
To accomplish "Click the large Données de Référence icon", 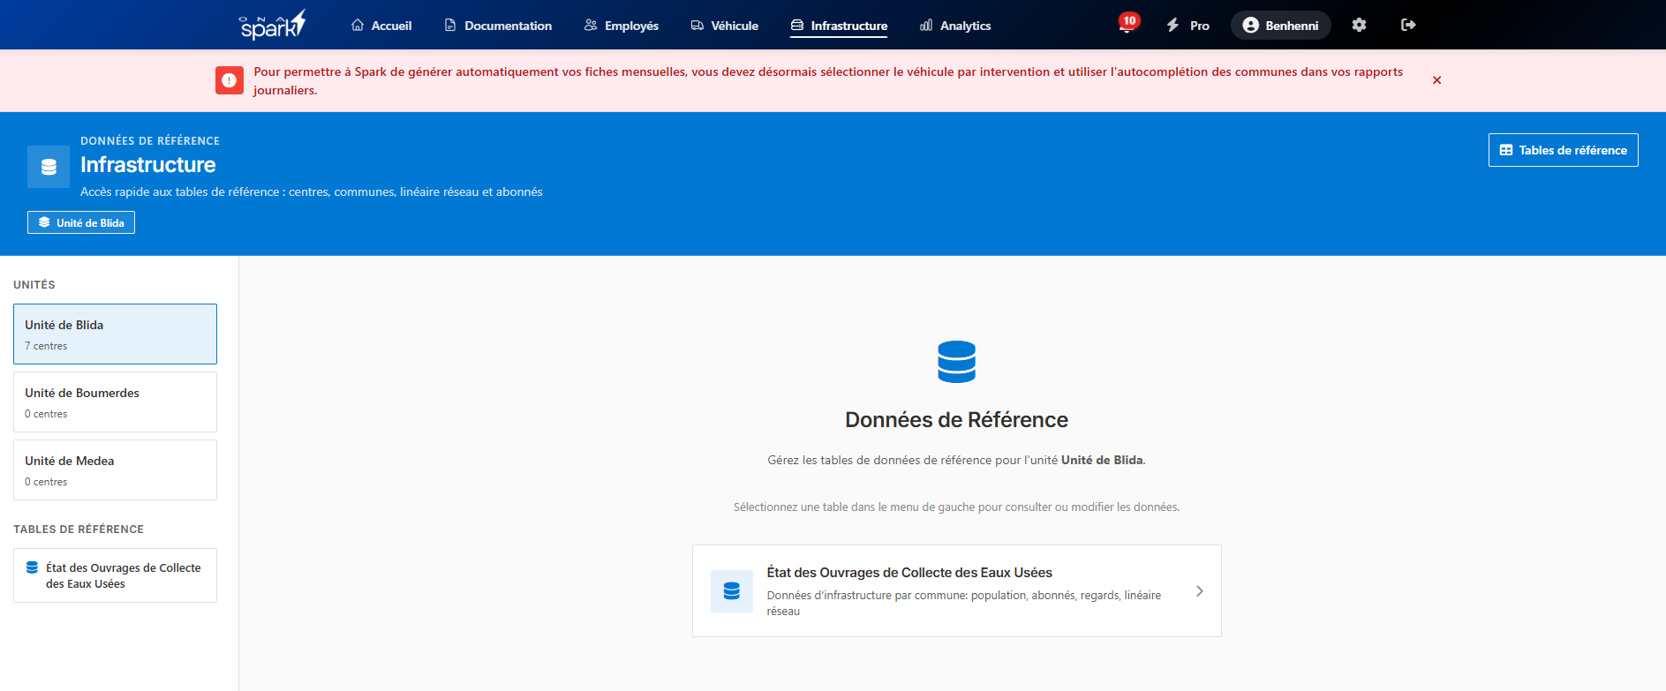I will (956, 362).
